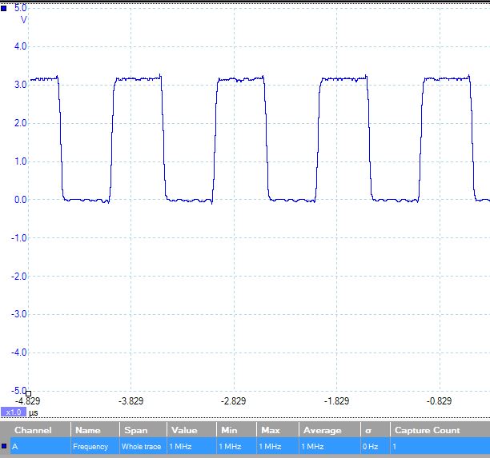
Task: Click the small trigger marker square at the axis origin
Action: coord(28,393)
